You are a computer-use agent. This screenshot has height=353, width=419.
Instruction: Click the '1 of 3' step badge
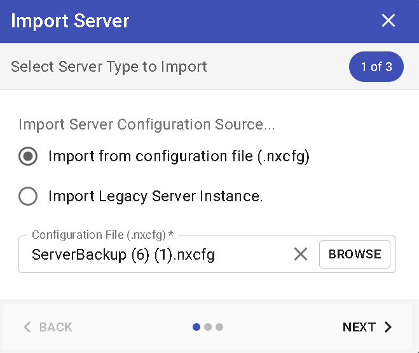376,67
